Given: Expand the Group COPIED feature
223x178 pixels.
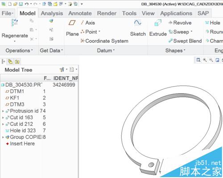Looking at the screenshot, I should click(x=3, y=137).
